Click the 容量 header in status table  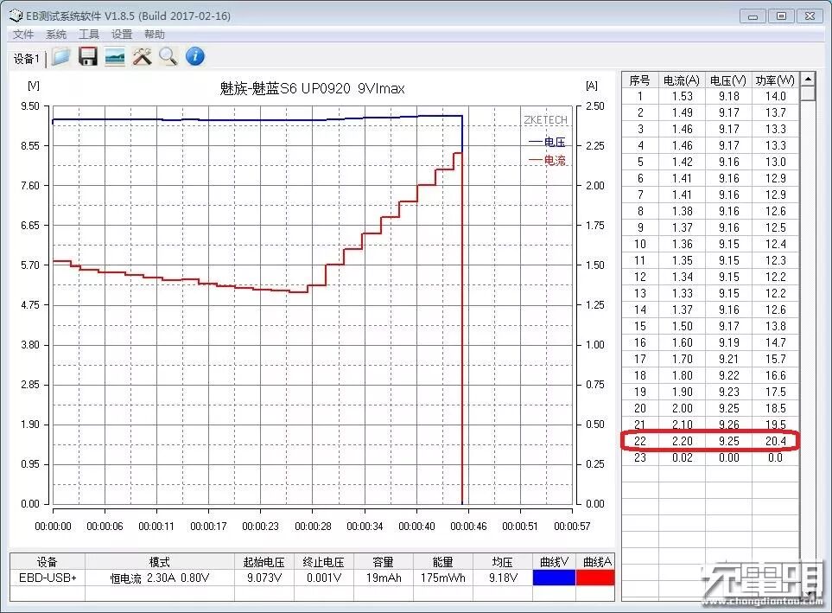(x=384, y=562)
